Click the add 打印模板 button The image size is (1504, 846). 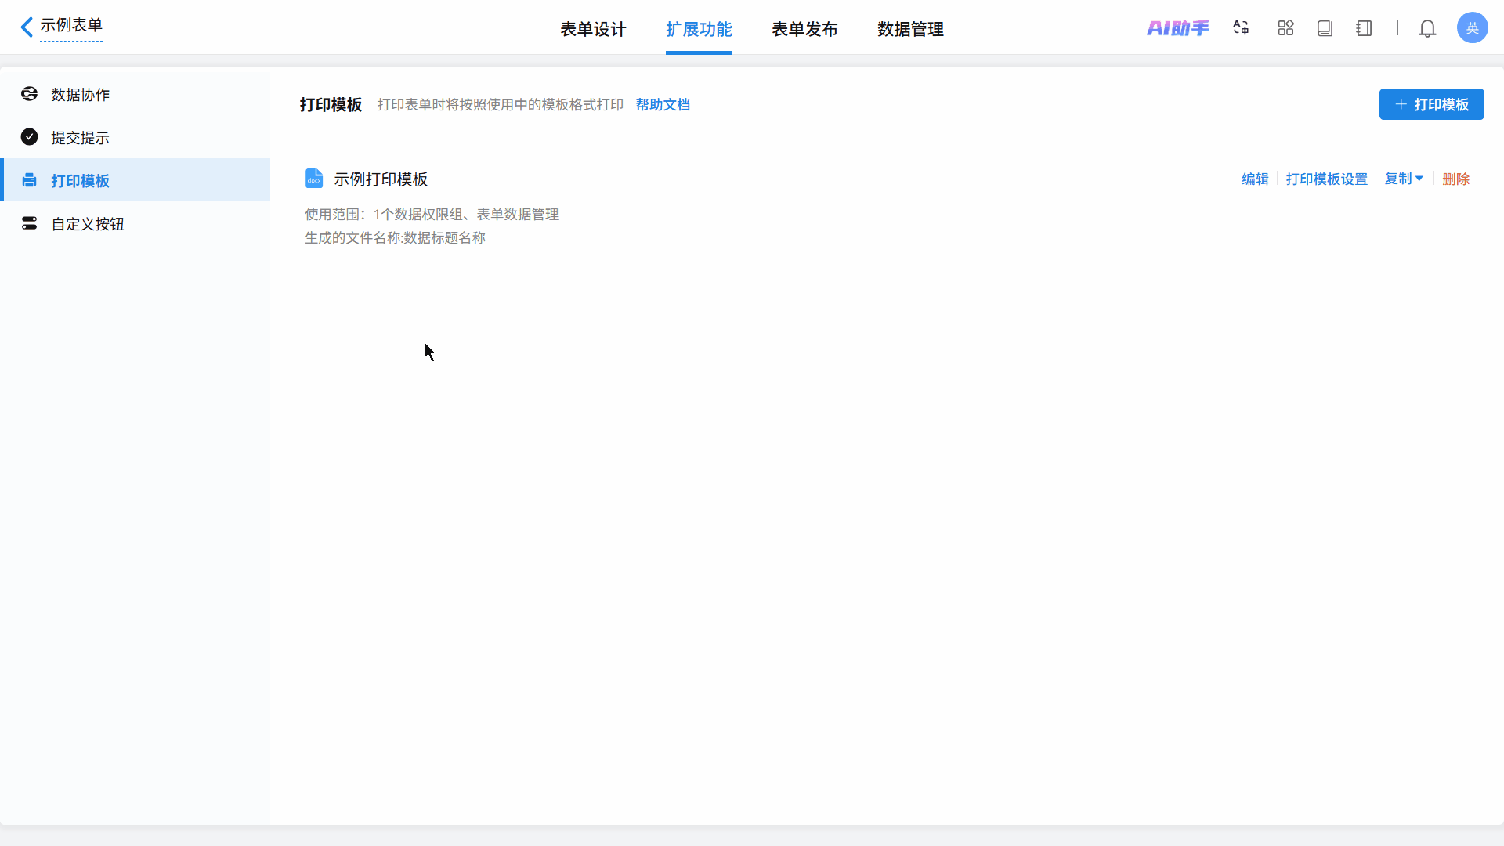tap(1431, 104)
